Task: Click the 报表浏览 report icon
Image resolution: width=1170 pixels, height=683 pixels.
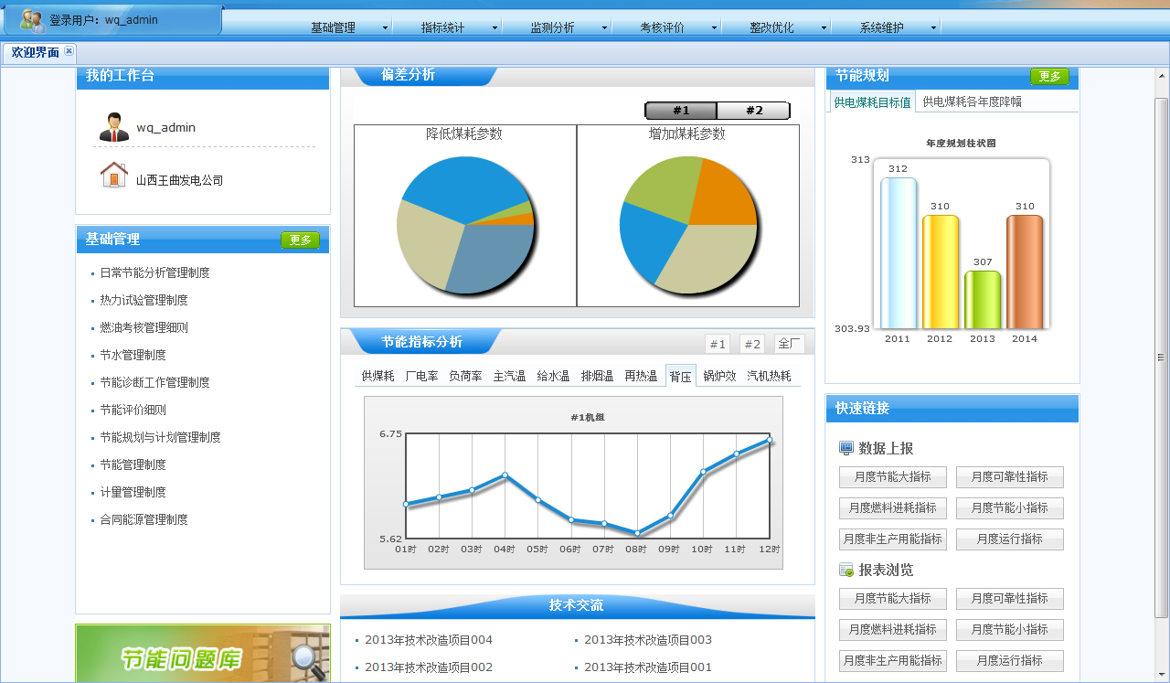Action: [846, 570]
